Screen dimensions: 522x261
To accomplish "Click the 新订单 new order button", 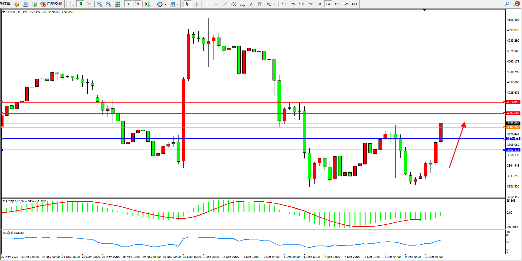I will (5, 4).
